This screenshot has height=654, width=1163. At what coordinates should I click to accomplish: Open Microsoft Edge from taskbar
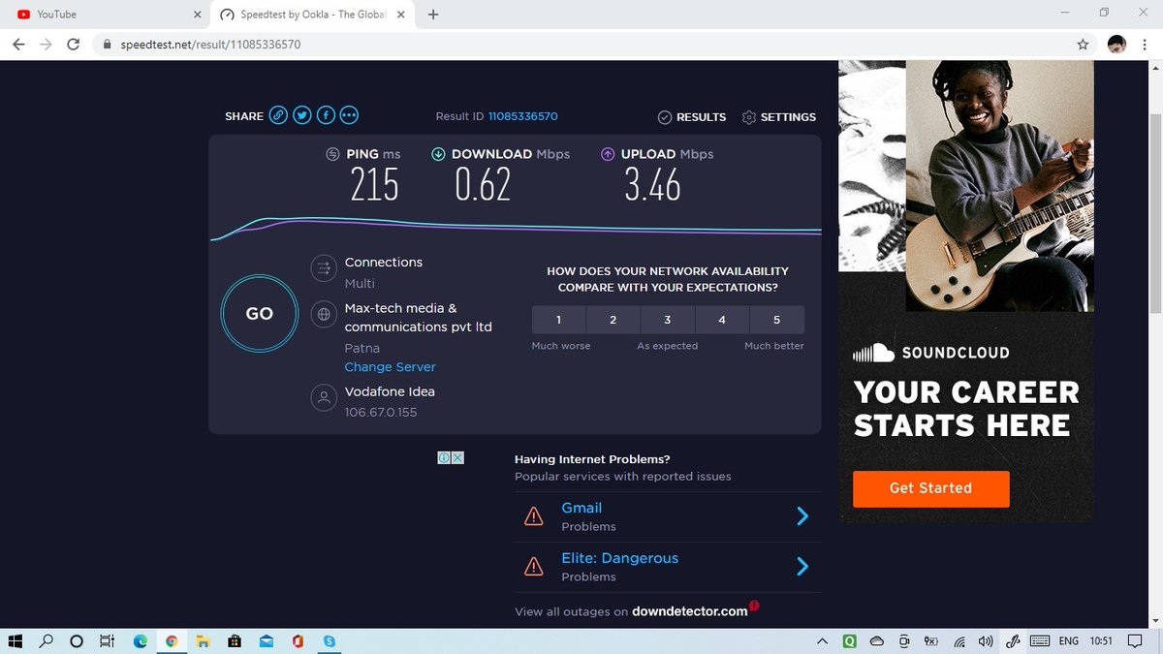tap(141, 641)
